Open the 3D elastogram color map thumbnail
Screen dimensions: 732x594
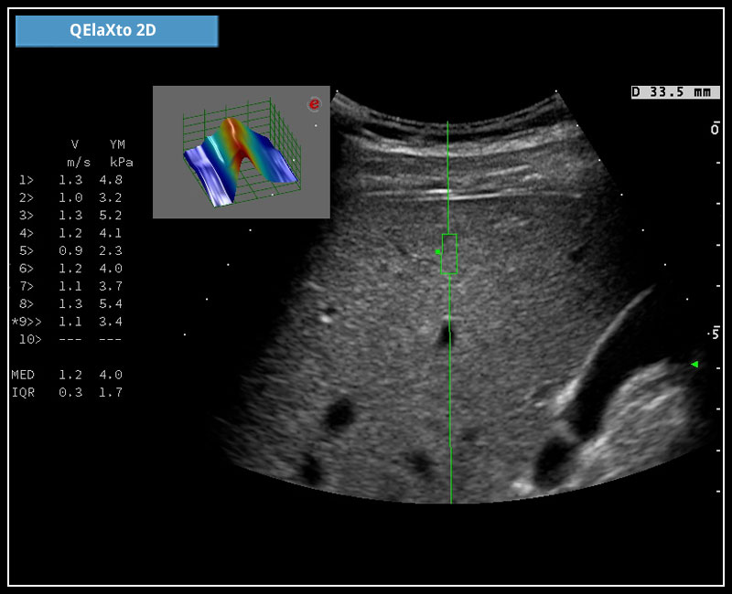click(241, 153)
